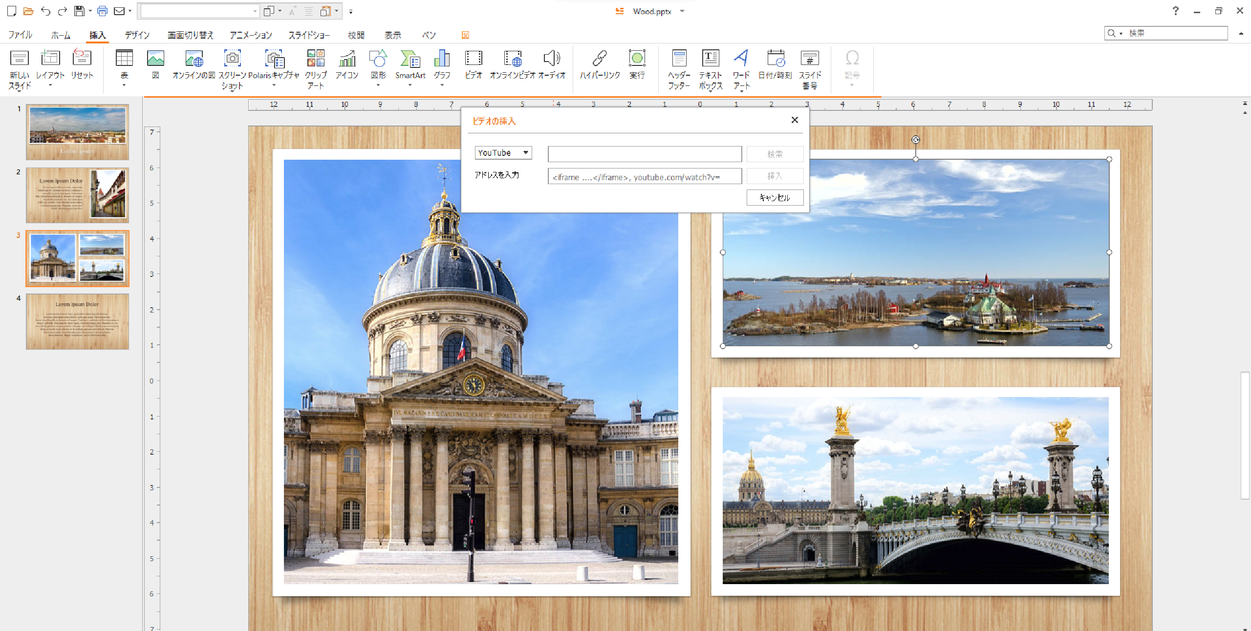Open the Hyperlink (ハイパーリンク) tool
The height and width of the screenshot is (631, 1251).
click(600, 59)
